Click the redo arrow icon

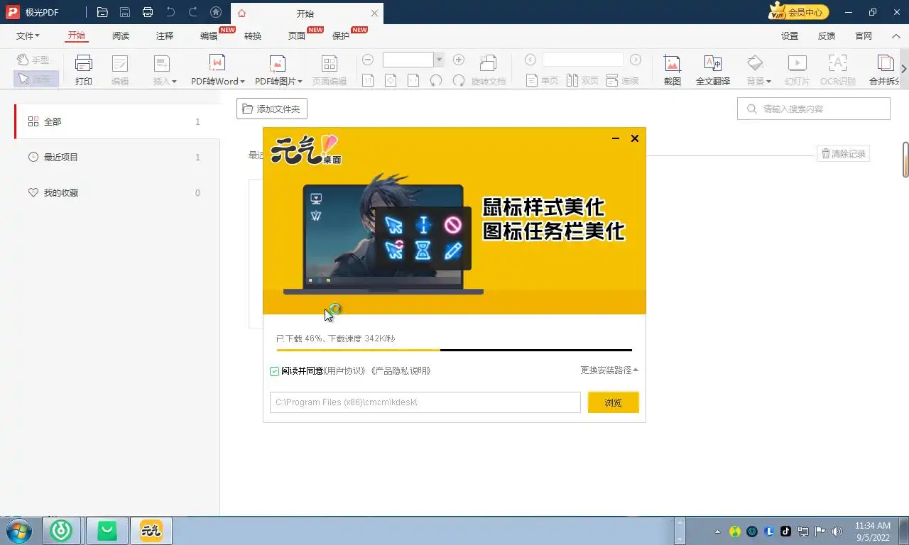(193, 12)
